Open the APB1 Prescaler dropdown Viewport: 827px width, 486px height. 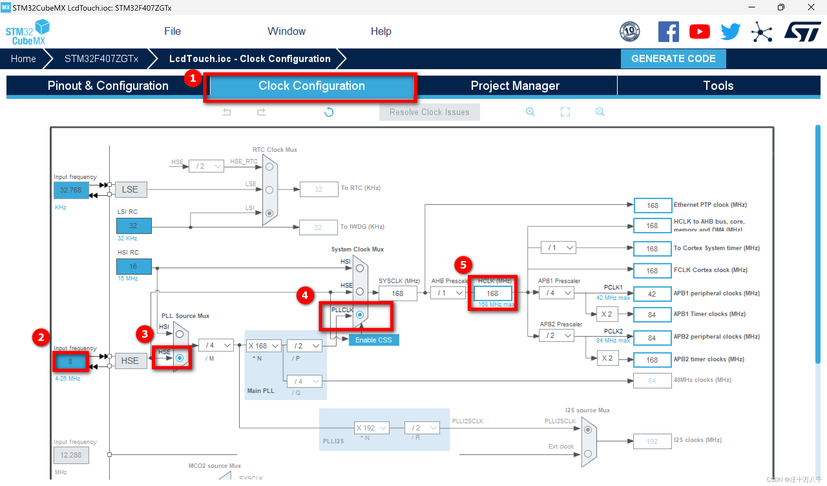[557, 292]
